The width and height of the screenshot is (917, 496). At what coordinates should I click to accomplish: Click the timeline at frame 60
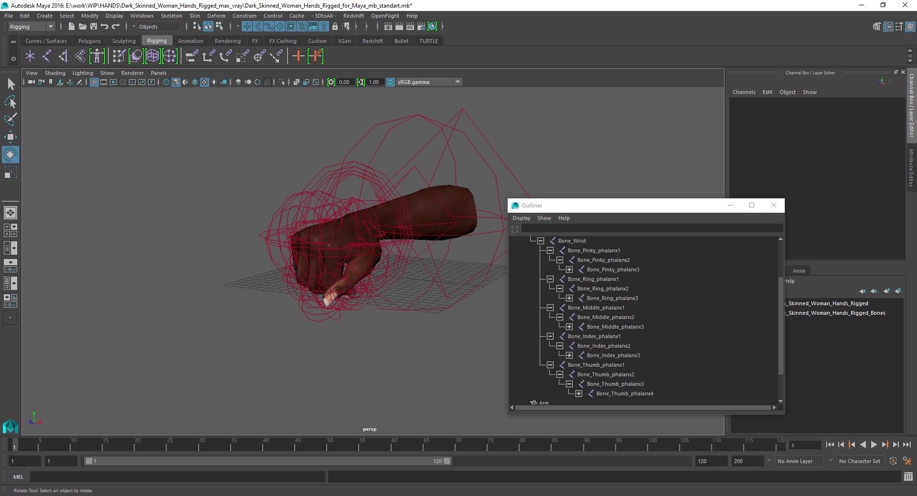click(x=394, y=444)
